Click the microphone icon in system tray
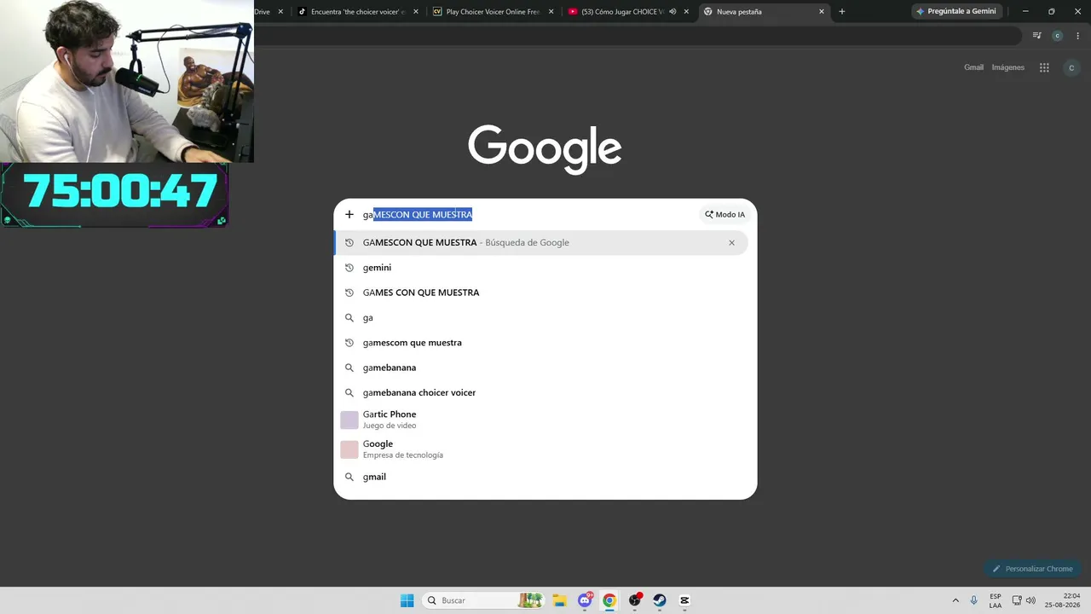This screenshot has height=614, width=1091. click(x=974, y=600)
